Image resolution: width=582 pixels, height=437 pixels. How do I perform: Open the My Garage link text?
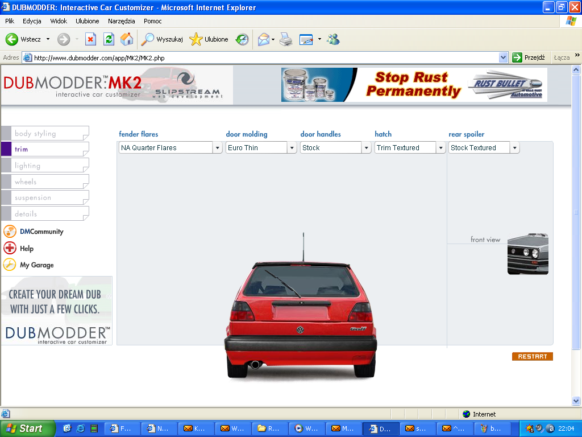pyautogui.click(x=37, y=265)
